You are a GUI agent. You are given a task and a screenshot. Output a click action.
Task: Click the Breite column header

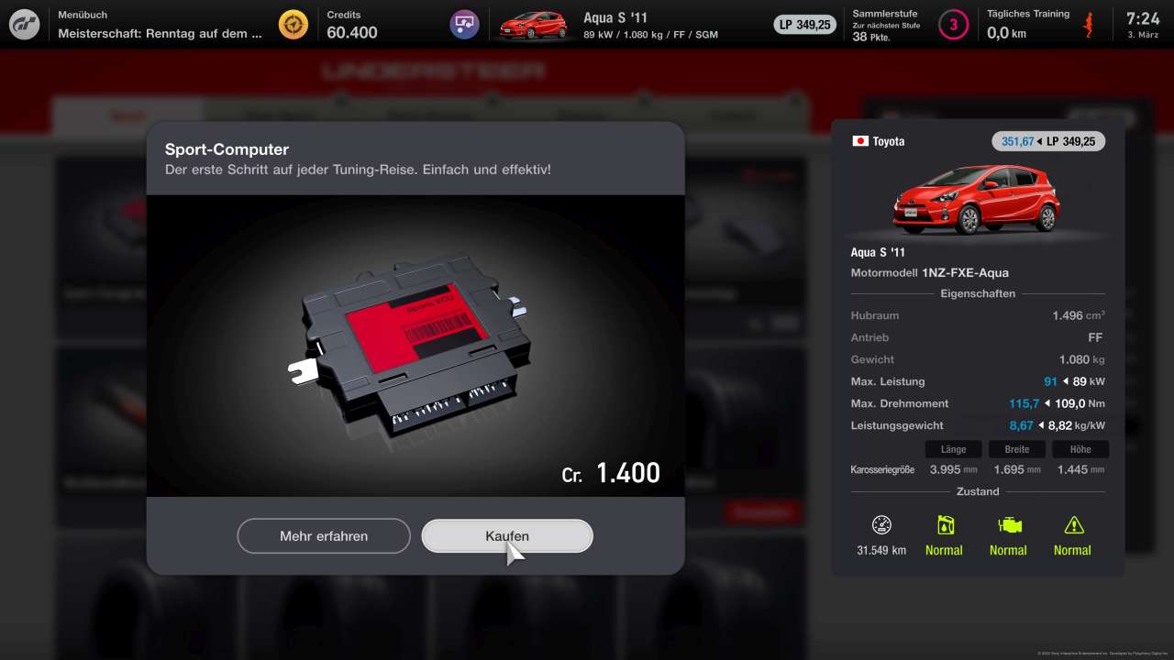pyautogui.click(x=1017, y=449)
